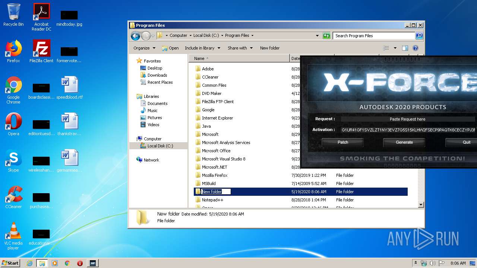Image resolution: width=477 pixels, height=268 pixels.
Task: Click the Generate button in X-Force
Action: tap(404, 142)
